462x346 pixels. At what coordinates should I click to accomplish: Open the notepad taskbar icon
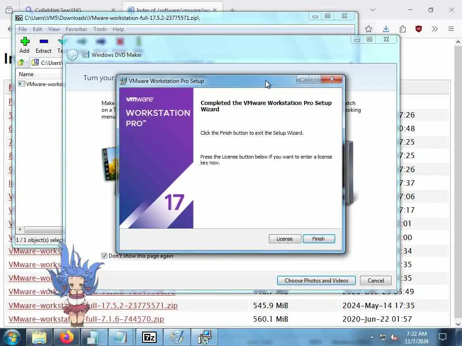(121, 337)
